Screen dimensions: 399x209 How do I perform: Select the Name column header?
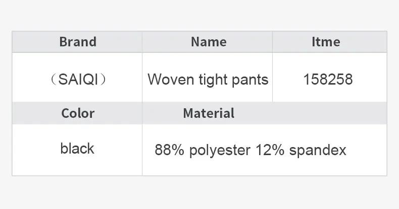[x=208, y=42]
